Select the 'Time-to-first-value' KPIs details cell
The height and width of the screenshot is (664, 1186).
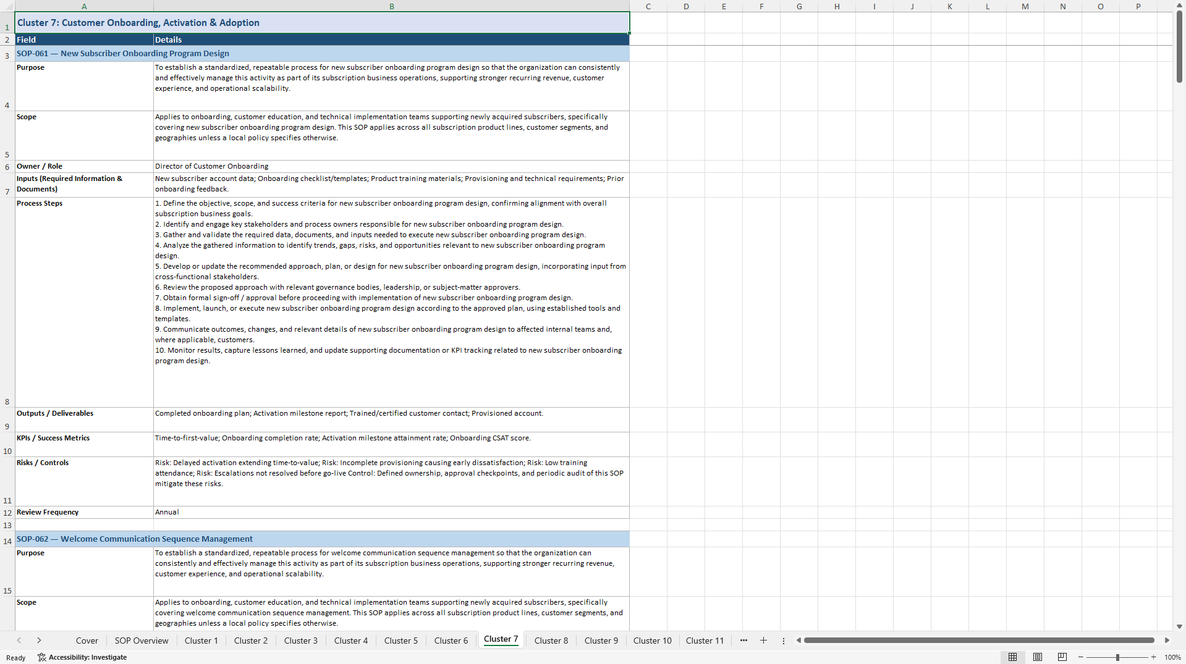point(391,444)
